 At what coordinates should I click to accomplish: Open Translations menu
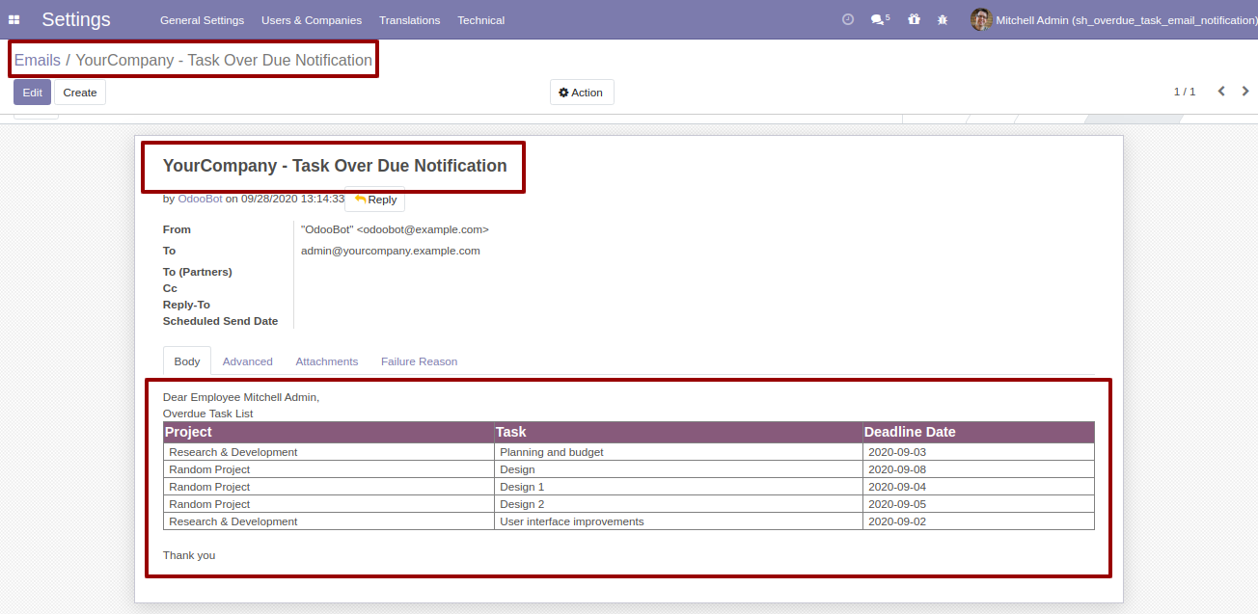409,20
